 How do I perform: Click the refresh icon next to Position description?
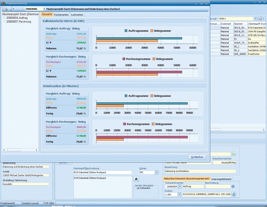point(234,194)
